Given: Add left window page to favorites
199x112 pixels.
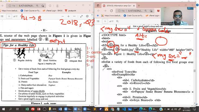Looking at the screenshot, I should [x=43, y=6].
